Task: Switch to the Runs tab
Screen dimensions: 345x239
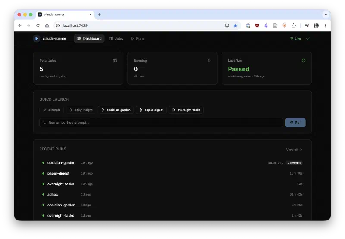Action: tap(138, 39)
